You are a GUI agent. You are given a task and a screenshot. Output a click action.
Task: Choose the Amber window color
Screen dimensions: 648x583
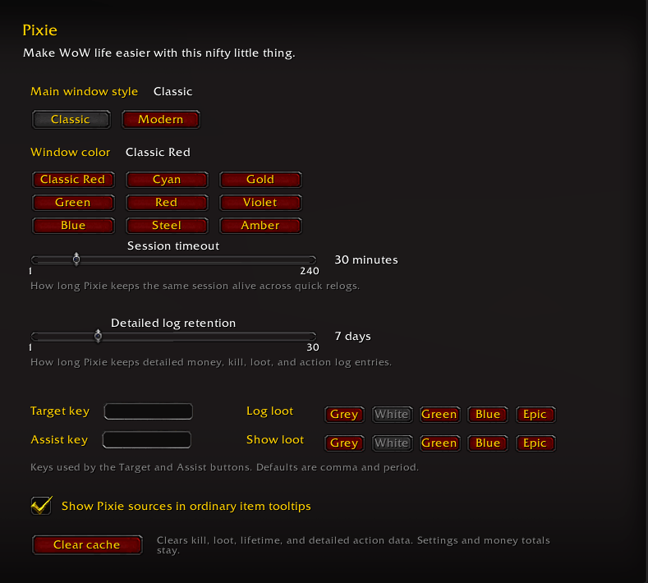(261, 226)
